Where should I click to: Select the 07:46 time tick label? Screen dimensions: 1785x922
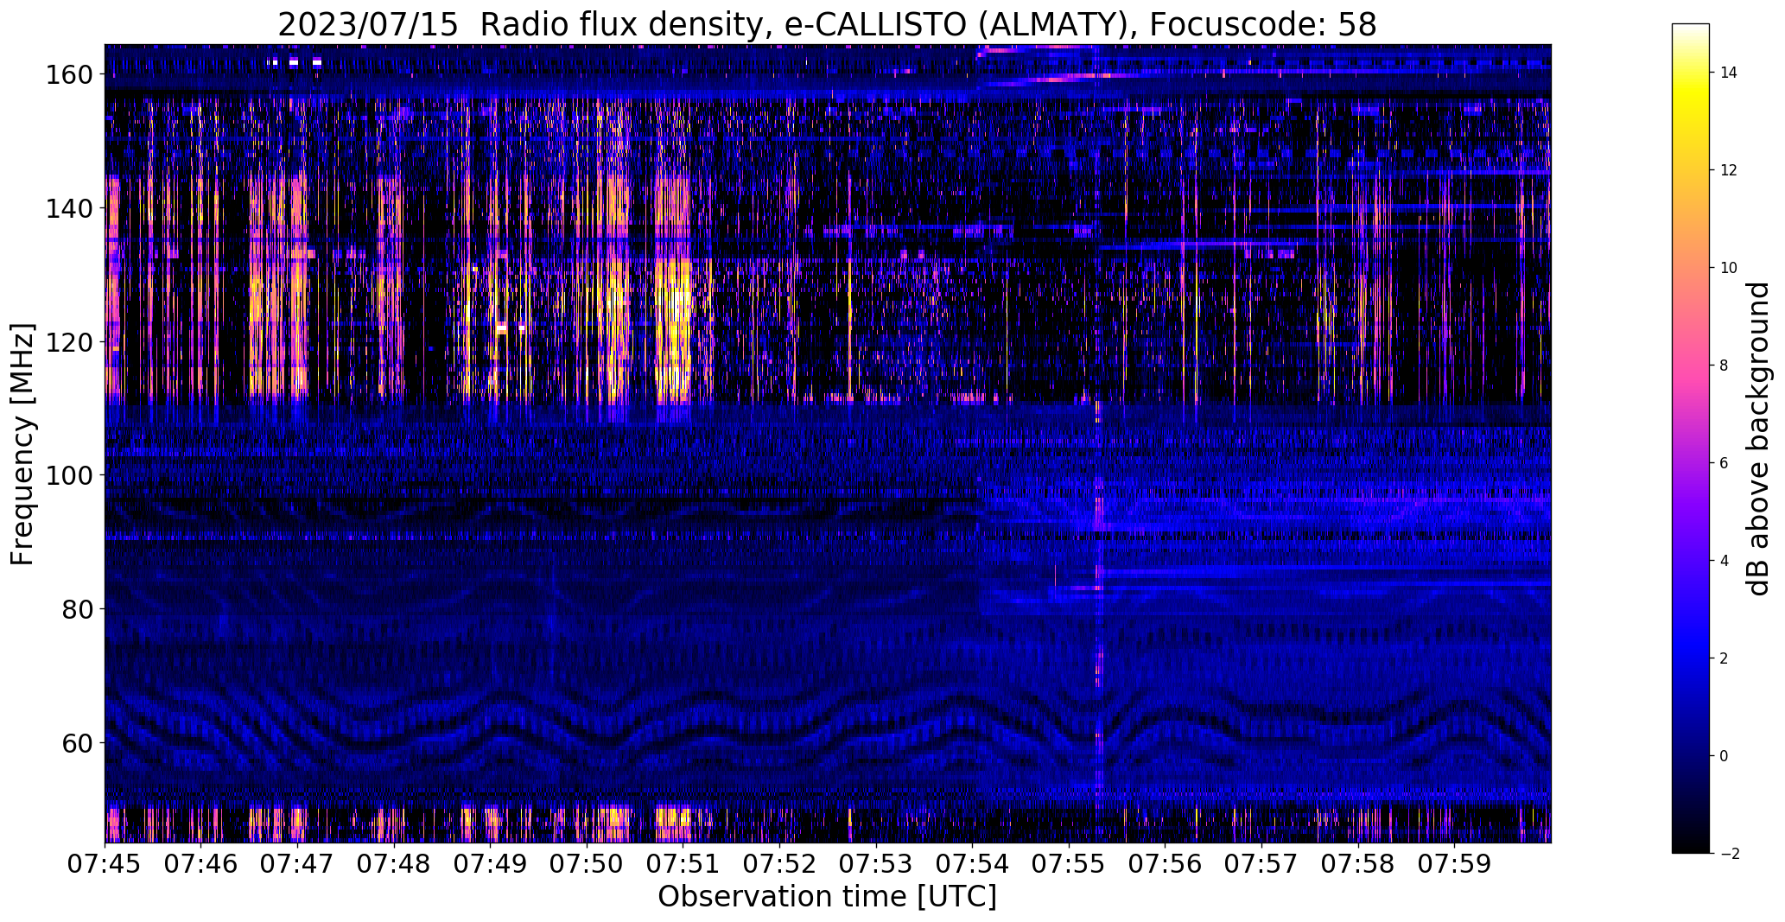(200, 864)
